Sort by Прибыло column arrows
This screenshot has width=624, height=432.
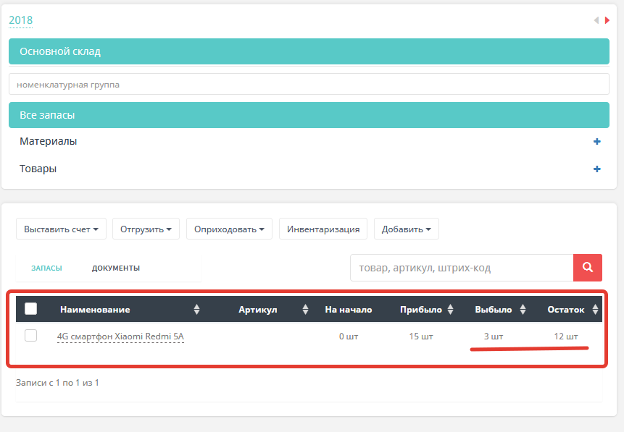point(451,310)
